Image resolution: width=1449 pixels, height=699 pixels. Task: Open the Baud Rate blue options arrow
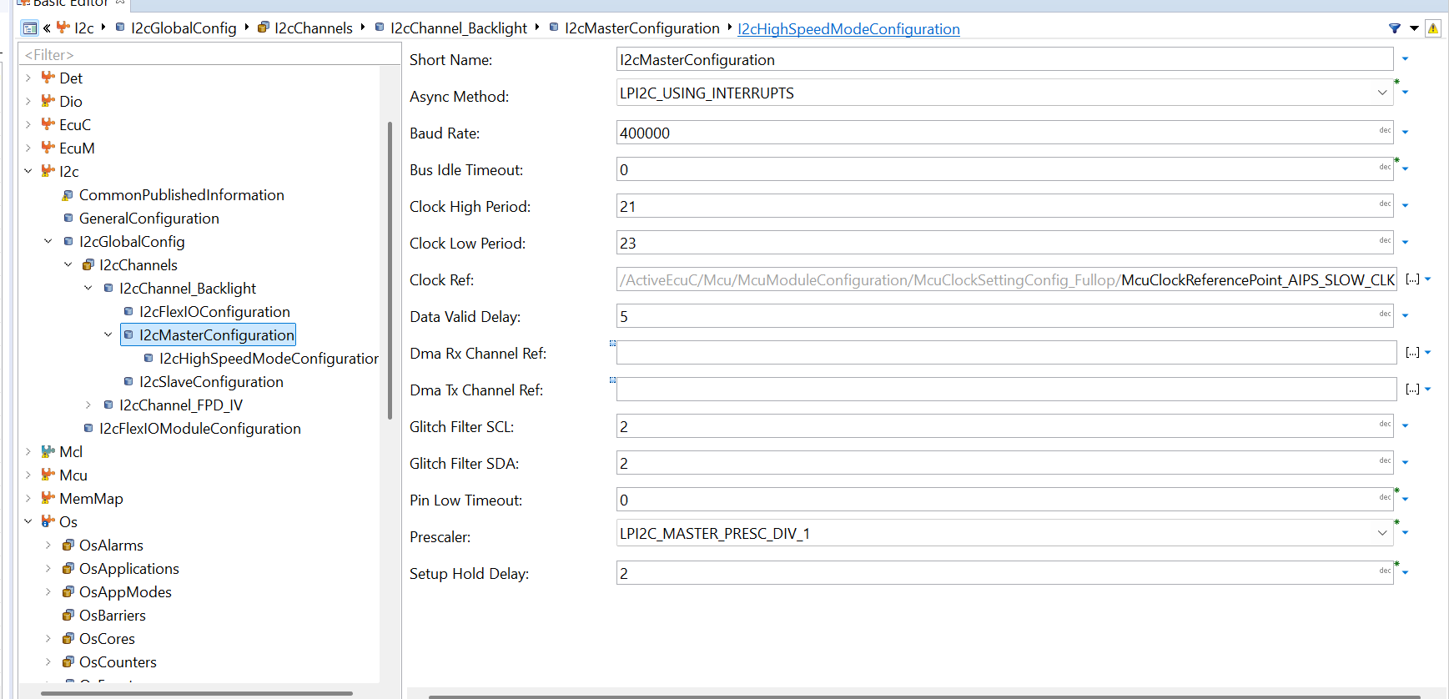(1406, 133)
